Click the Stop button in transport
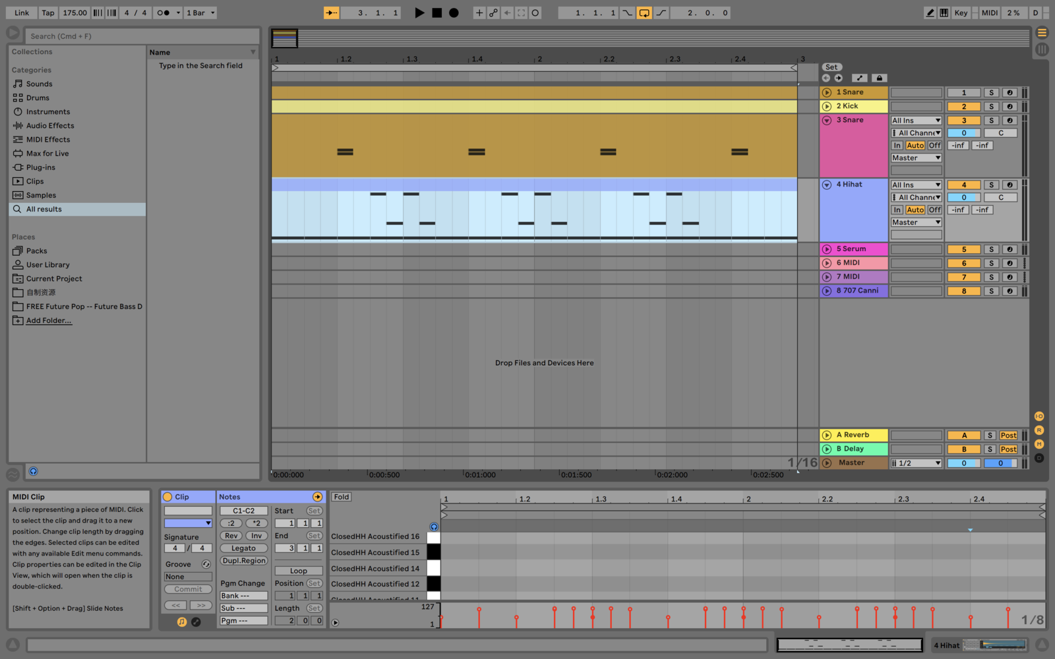The image size is (1055, 659). [437, 13]
